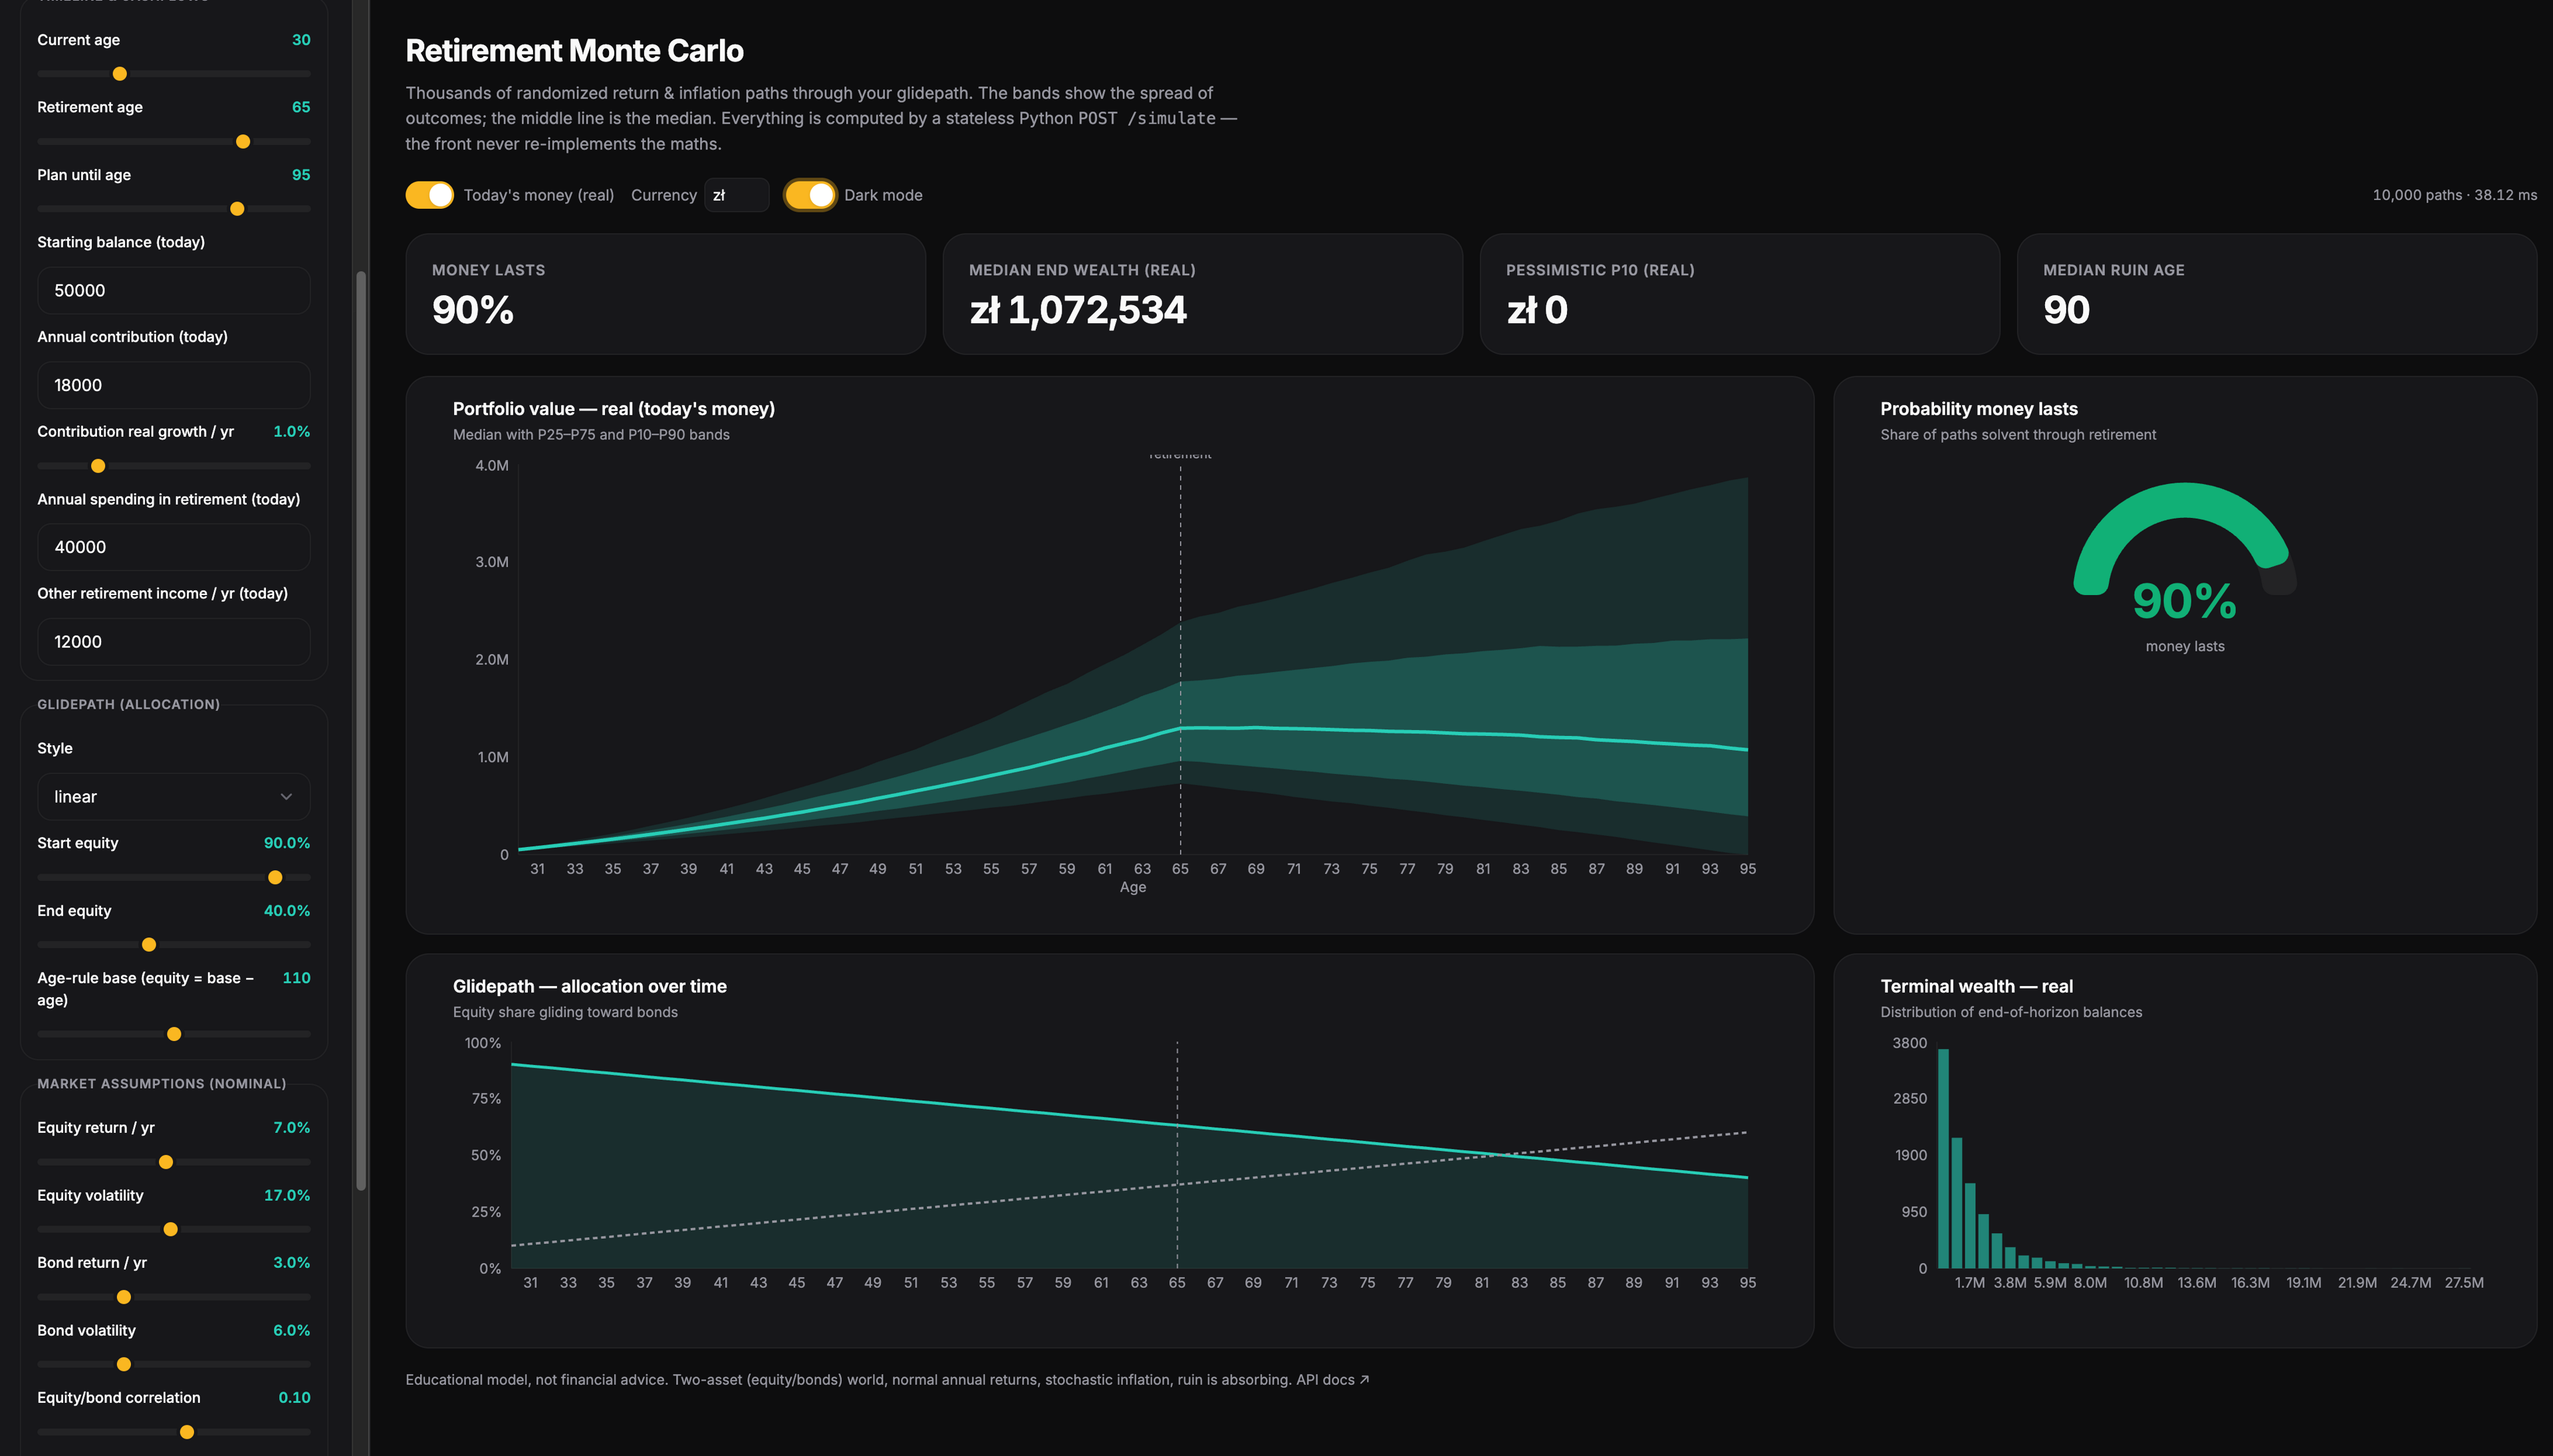Click the 'Share of paths solvent through retirement' subtitle
2553x1456 pixels.
(x=2017, y=435)
